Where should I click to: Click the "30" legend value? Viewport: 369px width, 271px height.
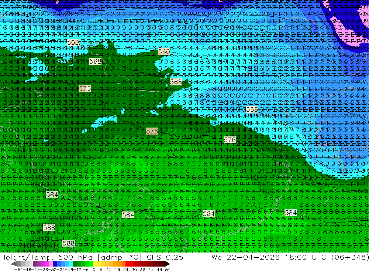pyautogui.click(x=134, y=270)
